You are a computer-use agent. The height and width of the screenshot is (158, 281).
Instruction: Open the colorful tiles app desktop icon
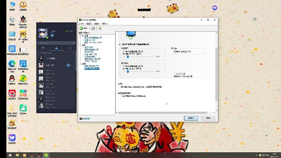pos(23,95)
